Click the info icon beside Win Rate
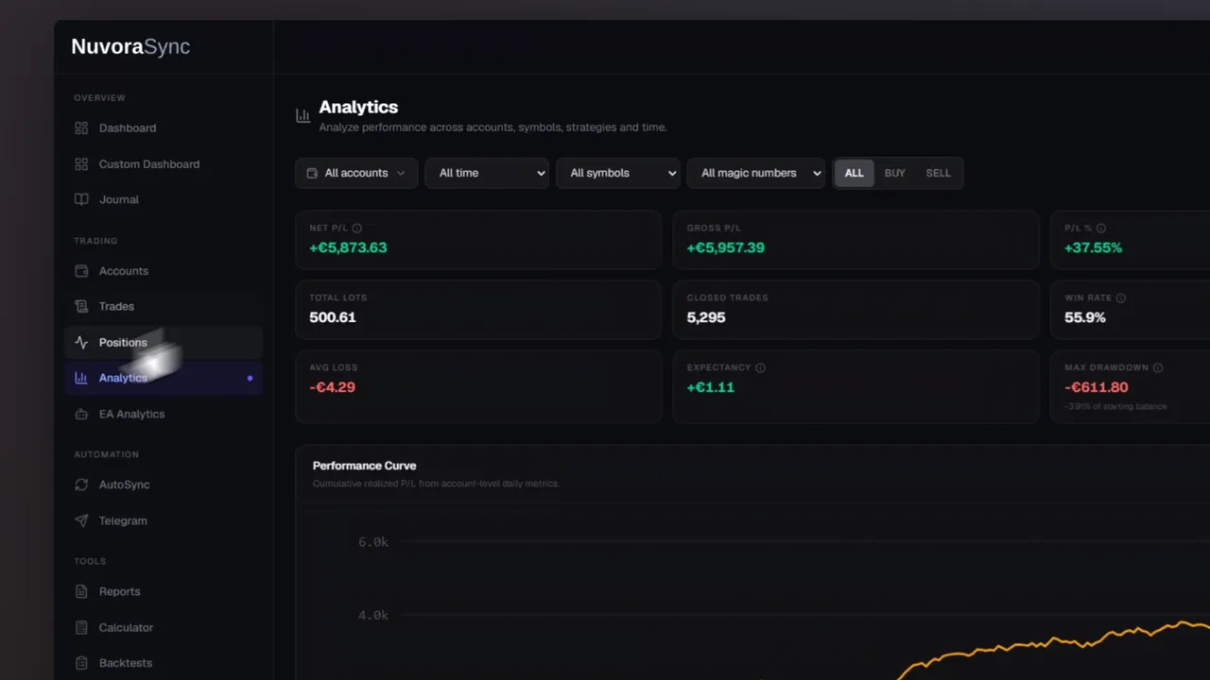Screen dimensions: 1210x680 pos(1120,297)
